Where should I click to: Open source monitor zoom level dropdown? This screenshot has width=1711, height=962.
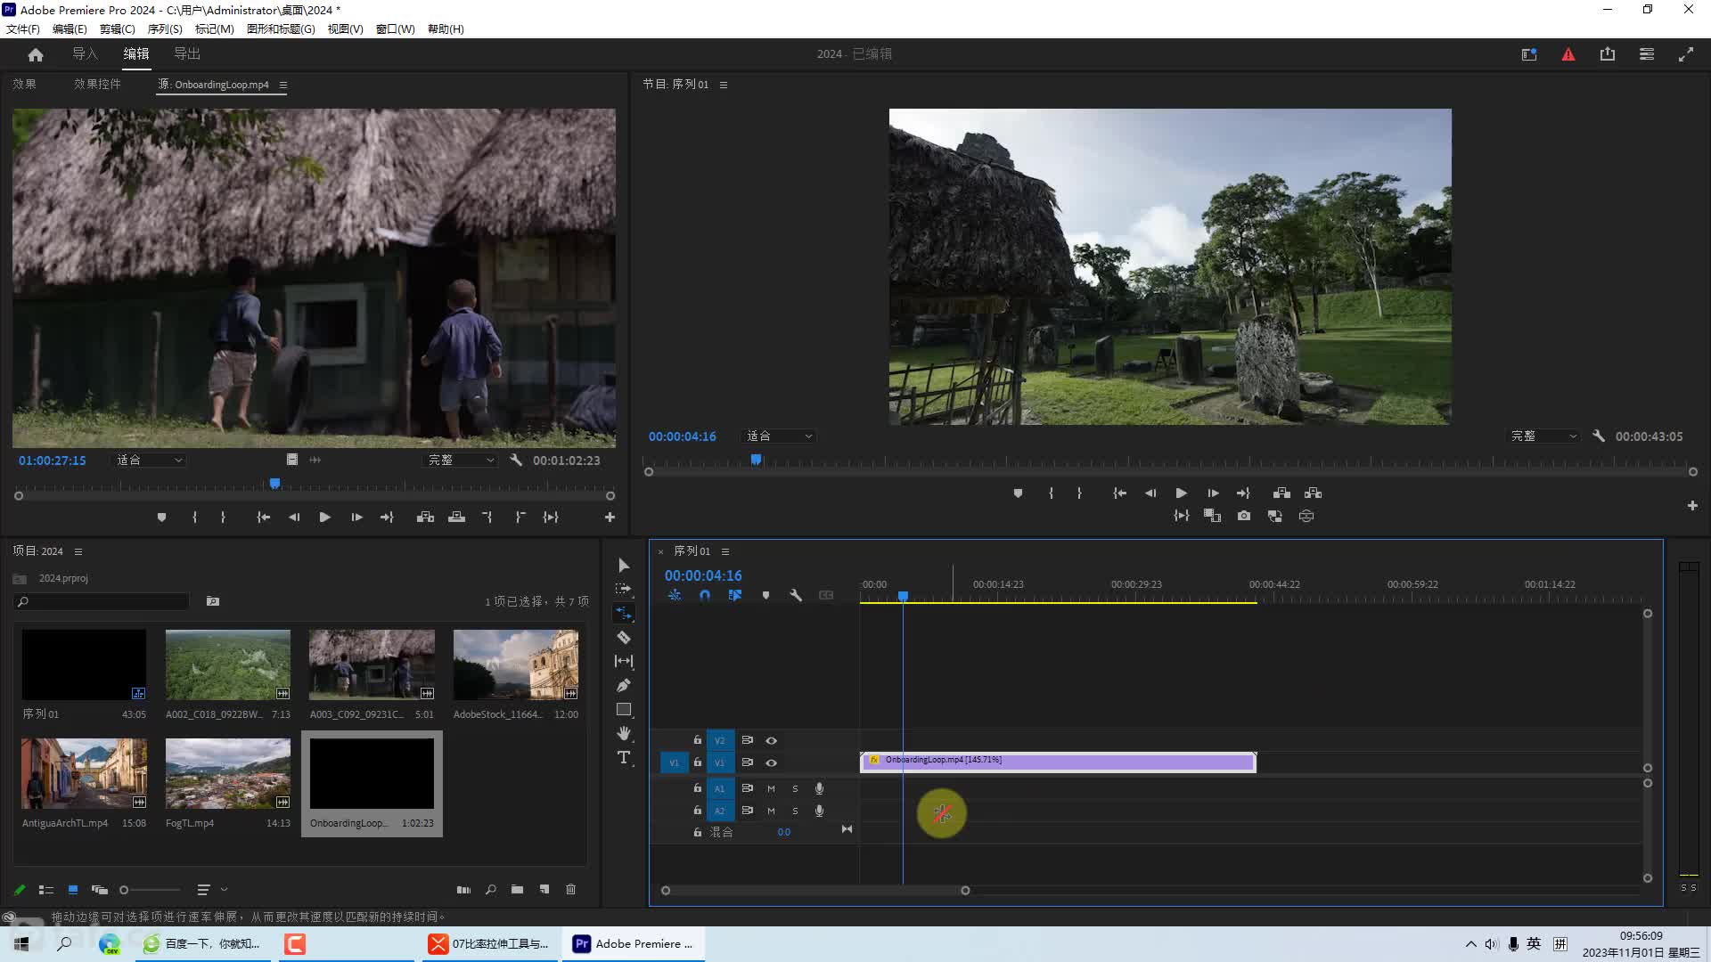pyautogui.click(x=150, y=461)
